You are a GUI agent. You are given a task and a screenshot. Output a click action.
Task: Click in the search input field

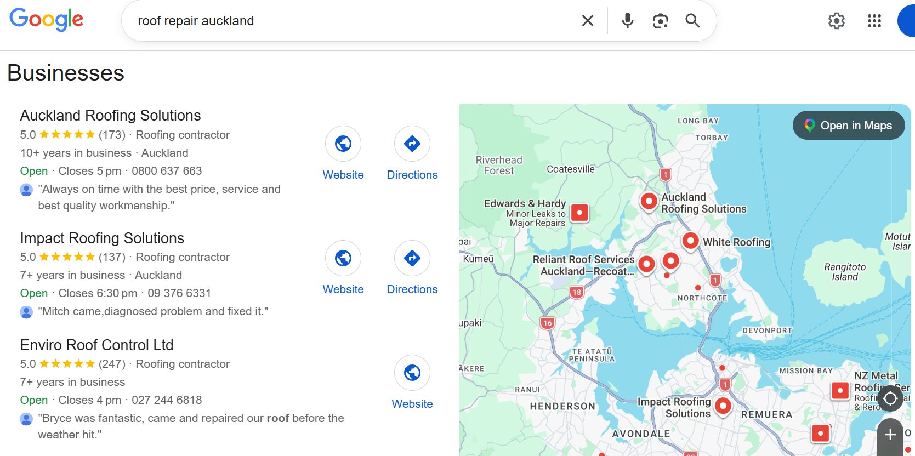click(x=351, y=21)
